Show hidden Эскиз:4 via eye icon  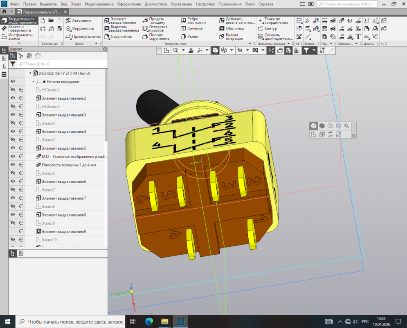[x=13, y=123]
